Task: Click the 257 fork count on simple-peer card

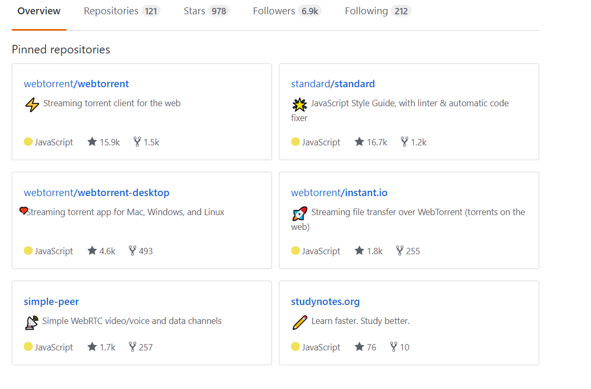Action: click(x=145, y=347)
